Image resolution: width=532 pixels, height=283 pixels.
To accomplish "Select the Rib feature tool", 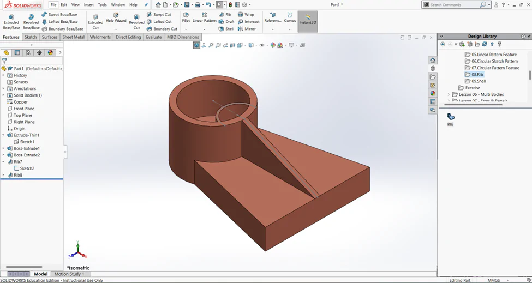I will (225, 15).
